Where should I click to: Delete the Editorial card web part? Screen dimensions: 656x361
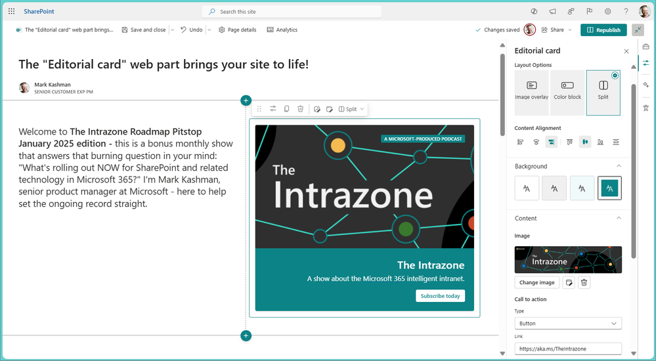(300, 109)
